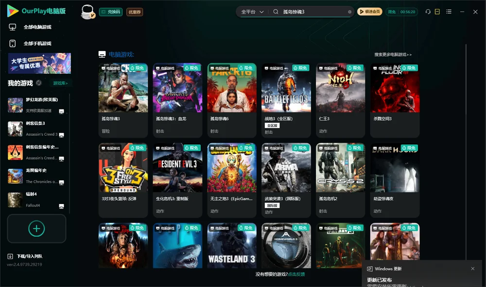Open the 大学生专属优惠 student promo banner

40,64
